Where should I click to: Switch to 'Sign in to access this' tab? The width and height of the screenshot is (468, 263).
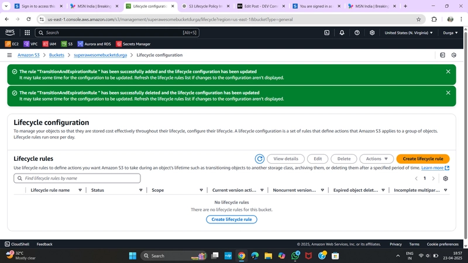[39, 6]
